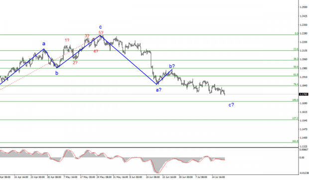
Task: Click the 1.1470 price axis label
Action: [x=304, y=129]
